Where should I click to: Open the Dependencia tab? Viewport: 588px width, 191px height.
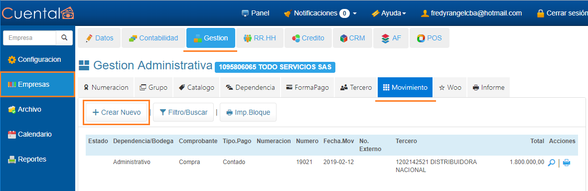(250, 87)
